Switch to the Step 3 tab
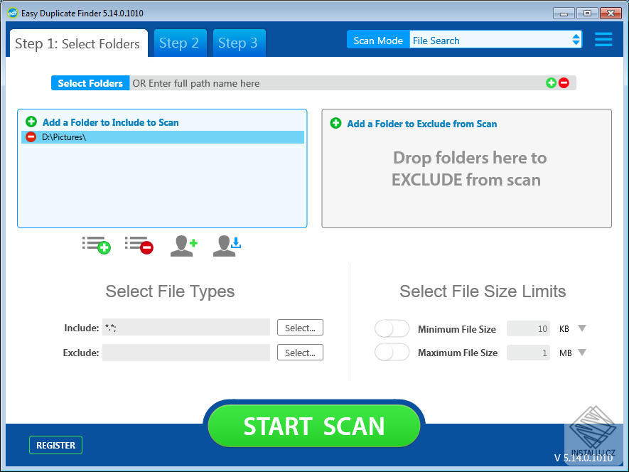Screen dimensions: 629x472 pos(239,43)
